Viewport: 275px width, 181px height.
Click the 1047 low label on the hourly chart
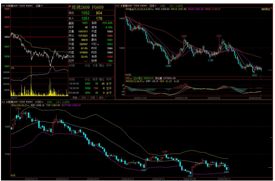click(x=143, y=170)
